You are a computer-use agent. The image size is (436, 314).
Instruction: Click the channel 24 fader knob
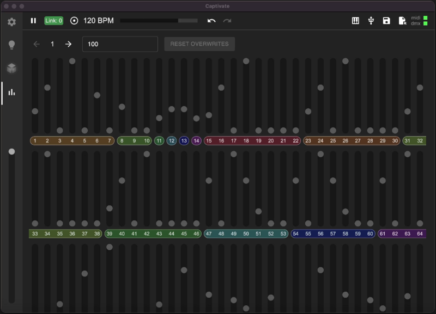pyautogui.click(x=320, y=88)
